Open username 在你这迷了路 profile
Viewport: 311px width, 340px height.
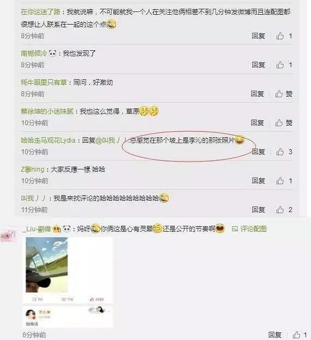point(41,11)
